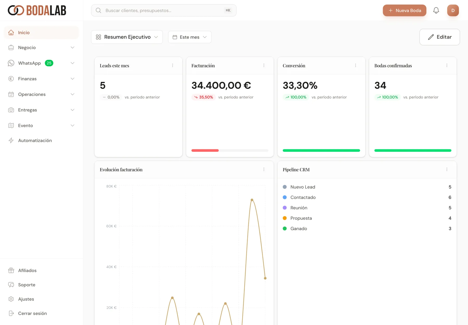The height and width of the screenshot is (325, 468).
Task: Open the Este mes period dropdown
Action: click(x=190, y=37)
